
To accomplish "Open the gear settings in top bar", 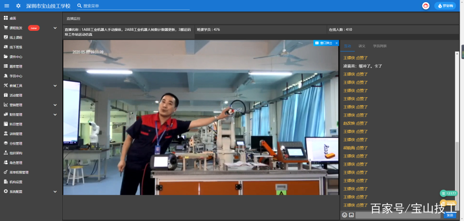I will point(18,6).
